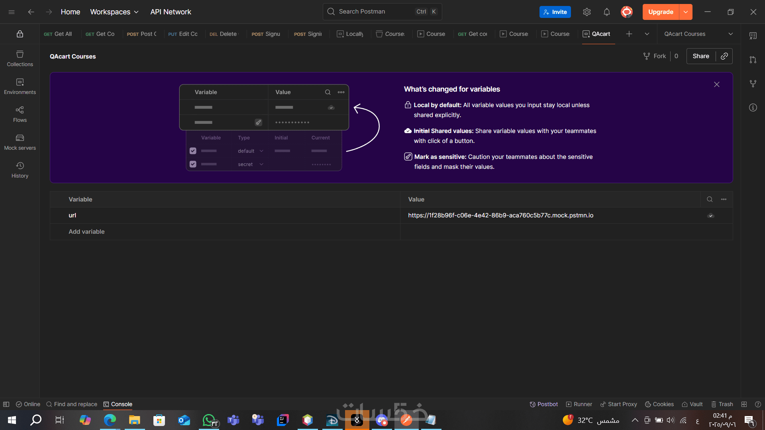Screen dimensions: 765x430
Task: Click the copy link icon beside Share
Action: click(x=724, y=56)
